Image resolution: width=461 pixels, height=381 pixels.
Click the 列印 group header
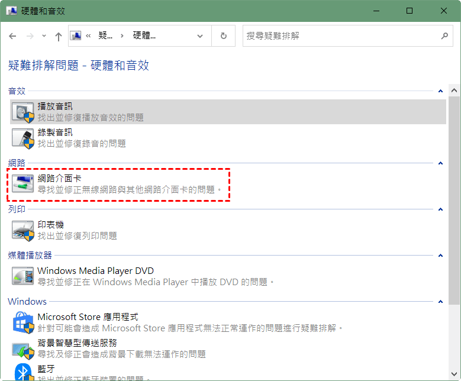click(17, 209)
